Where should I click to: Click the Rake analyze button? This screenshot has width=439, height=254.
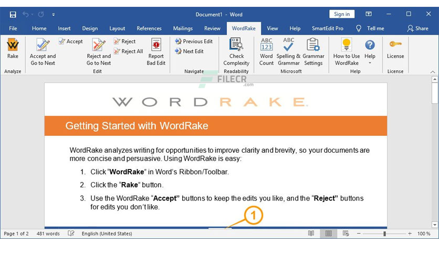(13, 48)
